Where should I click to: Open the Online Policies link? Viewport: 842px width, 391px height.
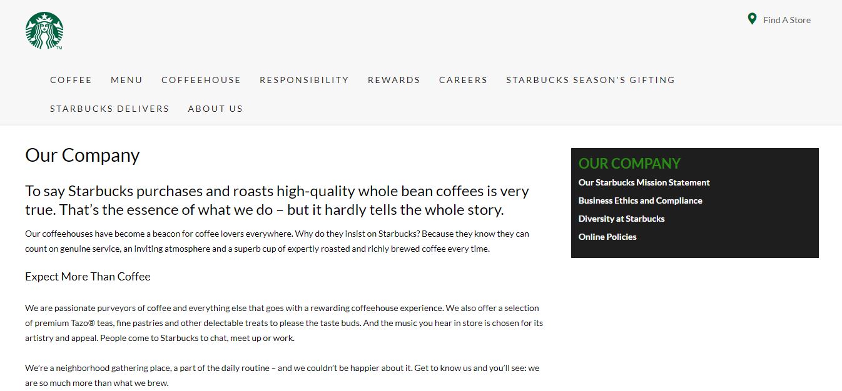point(607,237)
